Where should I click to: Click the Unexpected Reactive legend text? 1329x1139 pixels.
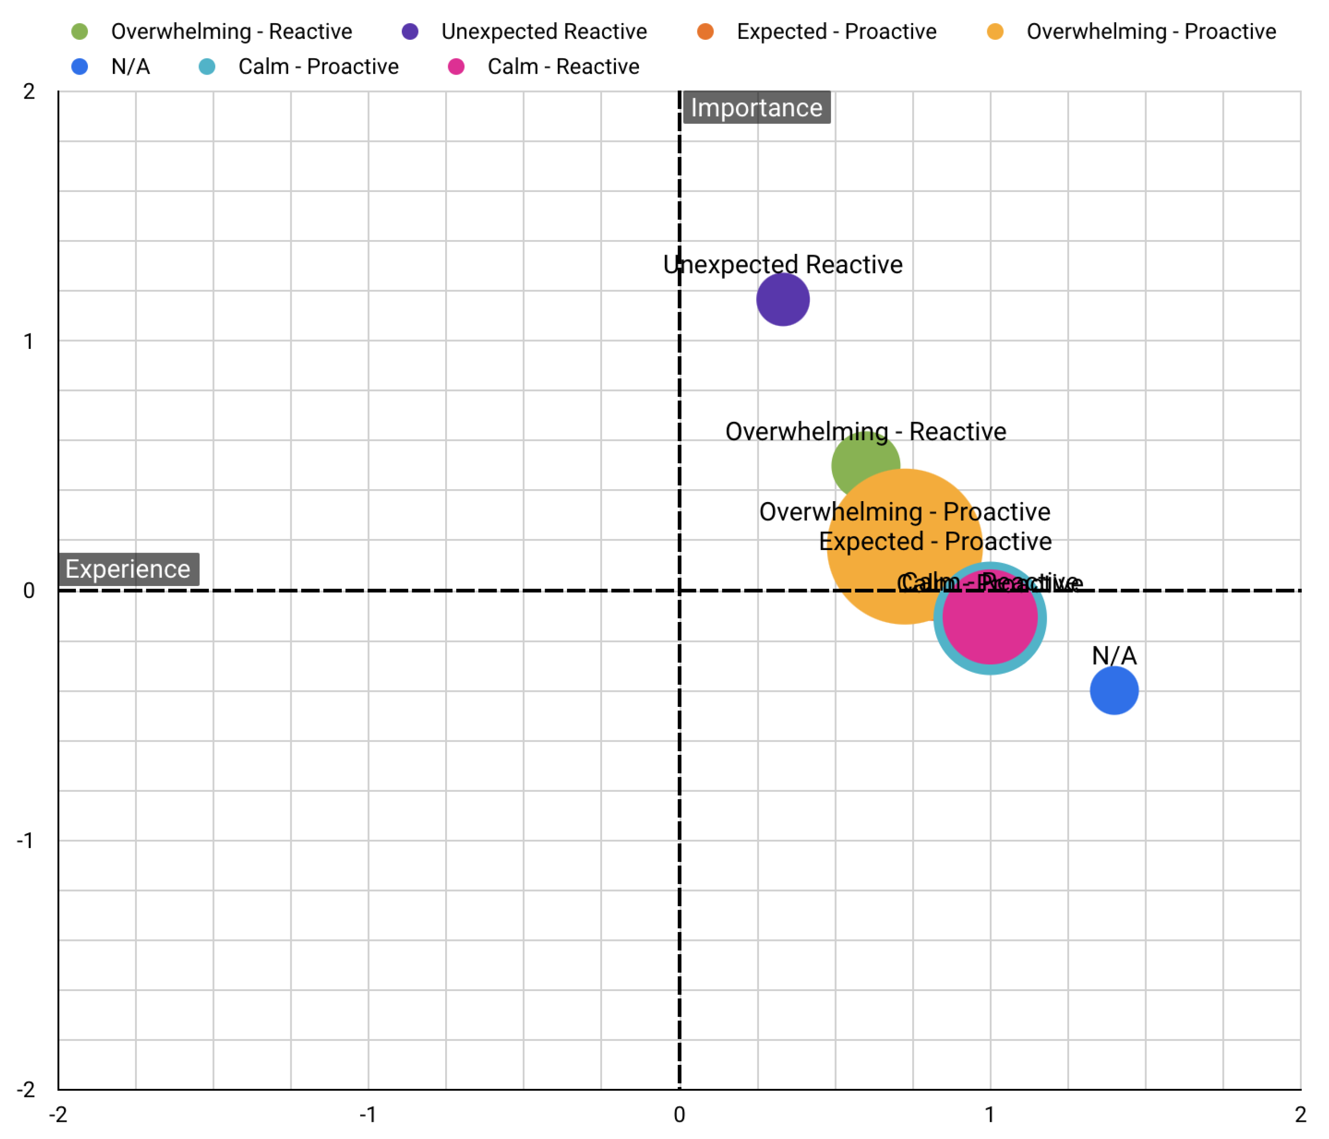tap(544, 31)
